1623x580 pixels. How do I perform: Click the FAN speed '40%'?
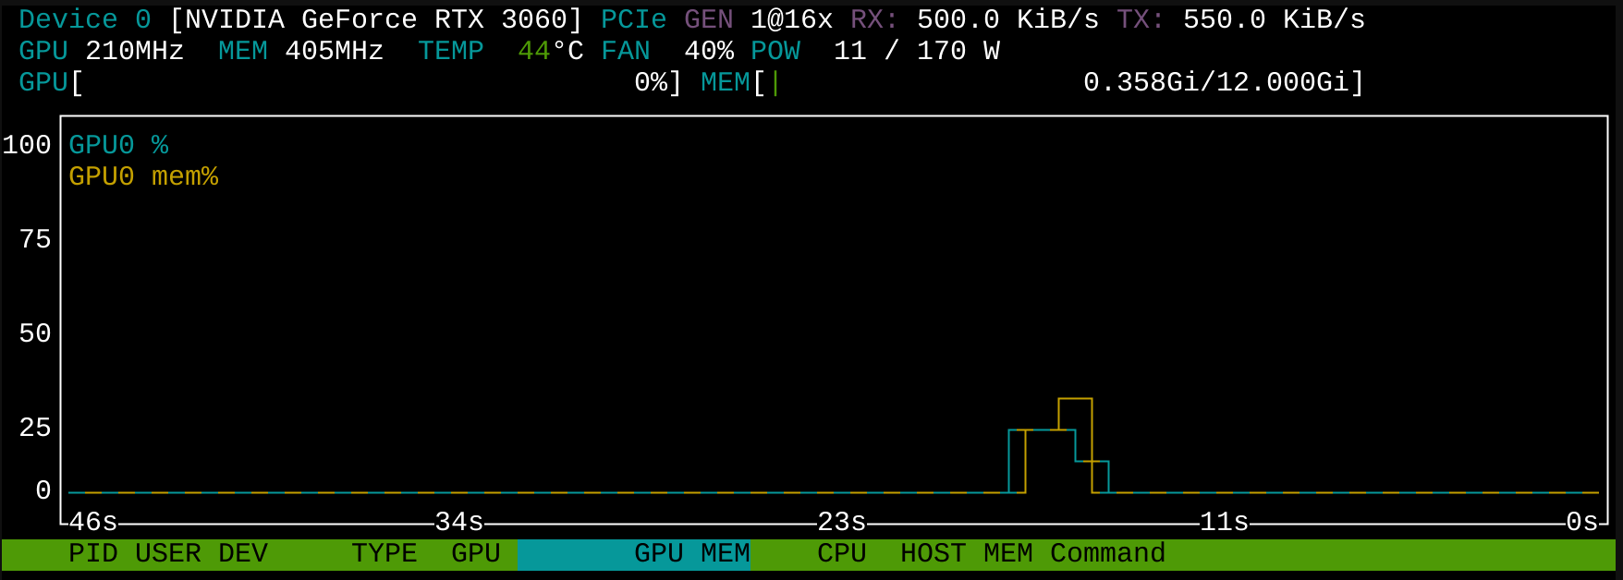709,51
